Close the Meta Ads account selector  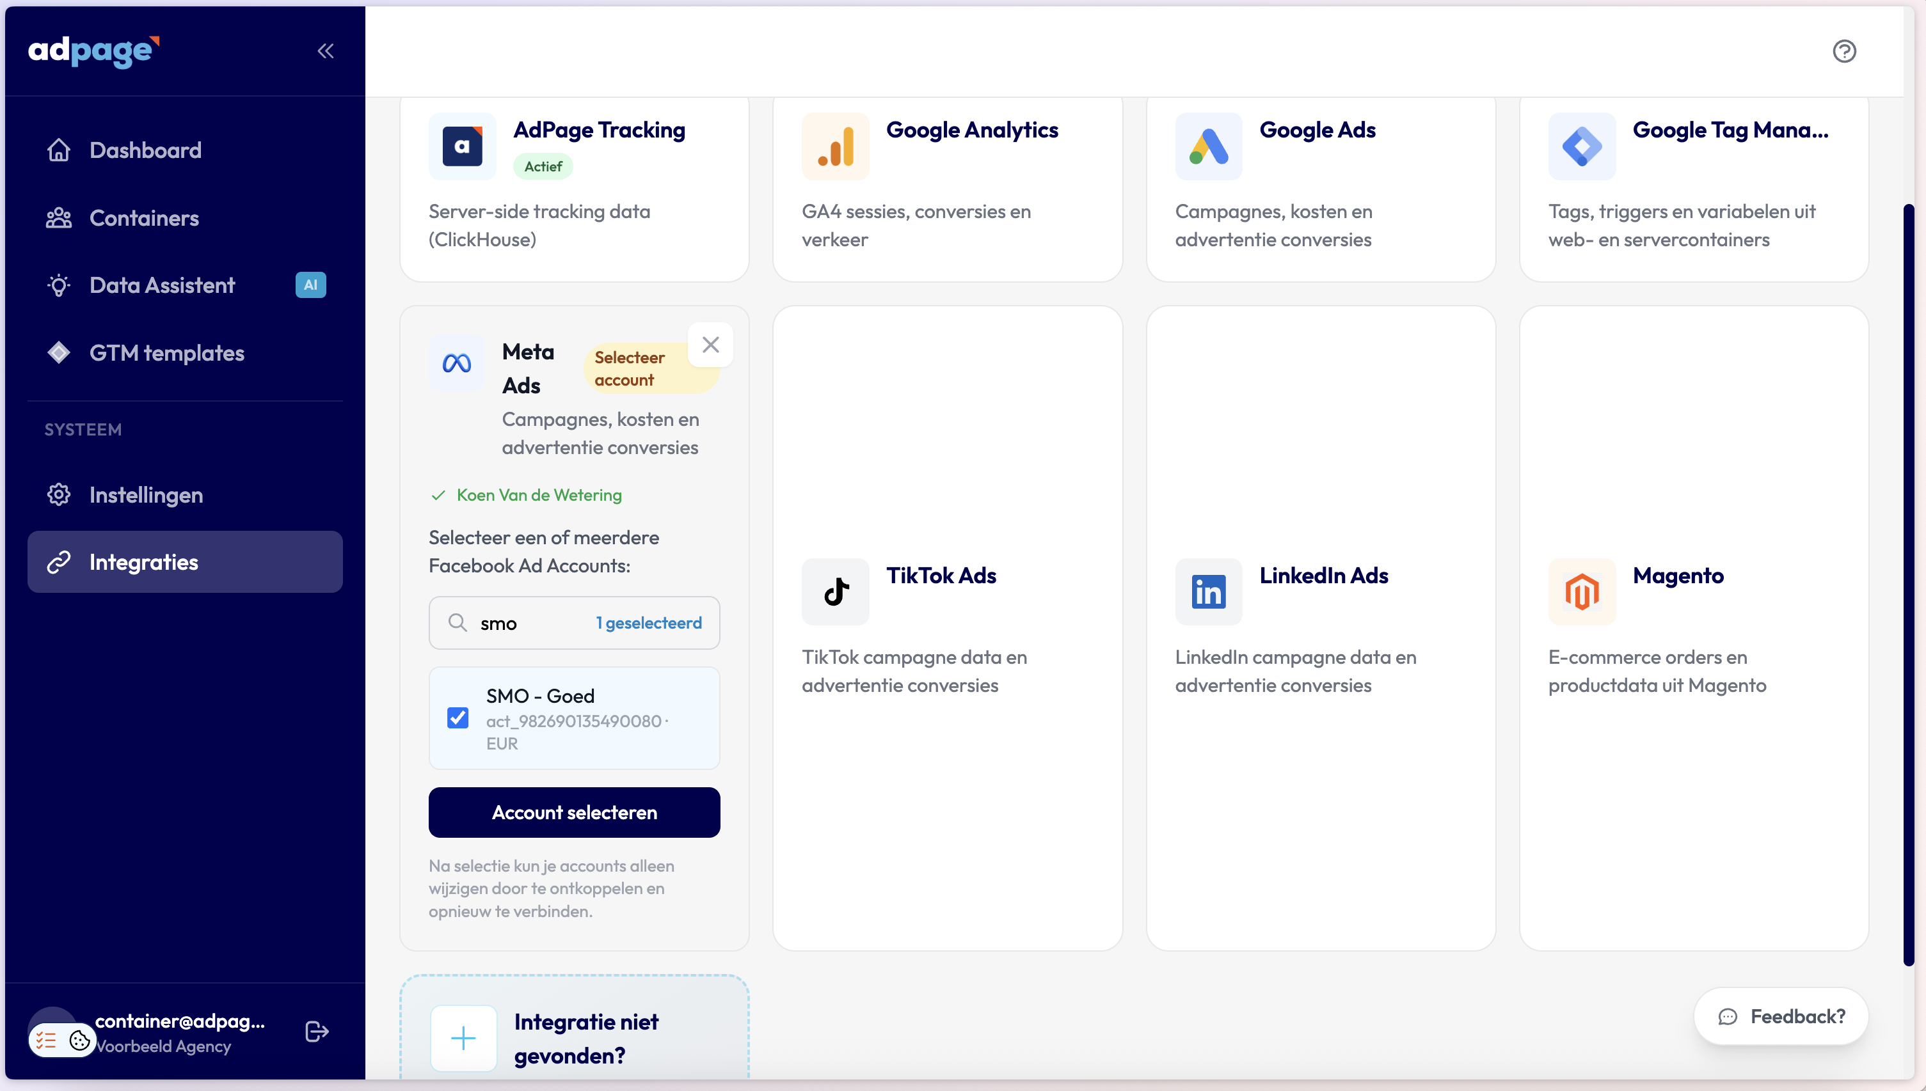point(710,345)
